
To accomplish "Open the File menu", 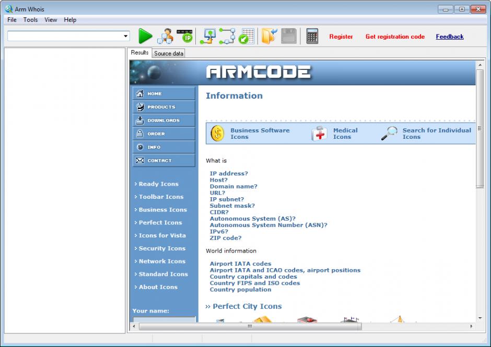I will click(x=12, y=20).
